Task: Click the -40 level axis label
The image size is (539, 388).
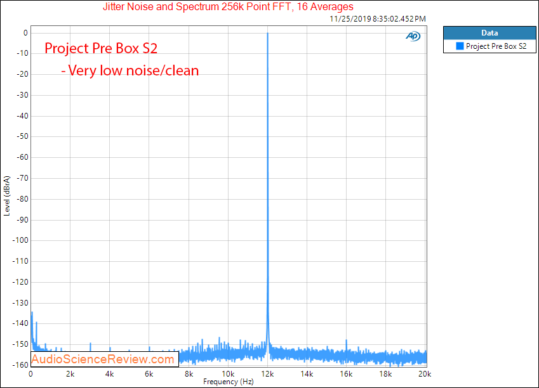Action: (23, 116)
